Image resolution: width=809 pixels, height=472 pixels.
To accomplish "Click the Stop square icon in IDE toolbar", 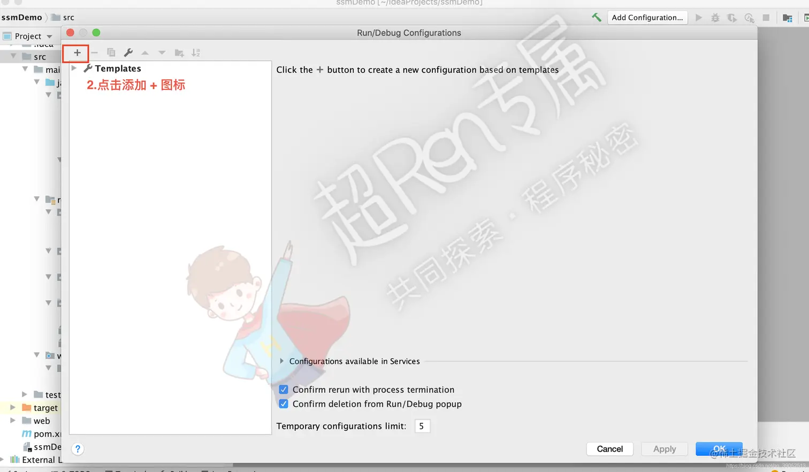I will pos(766,18).
